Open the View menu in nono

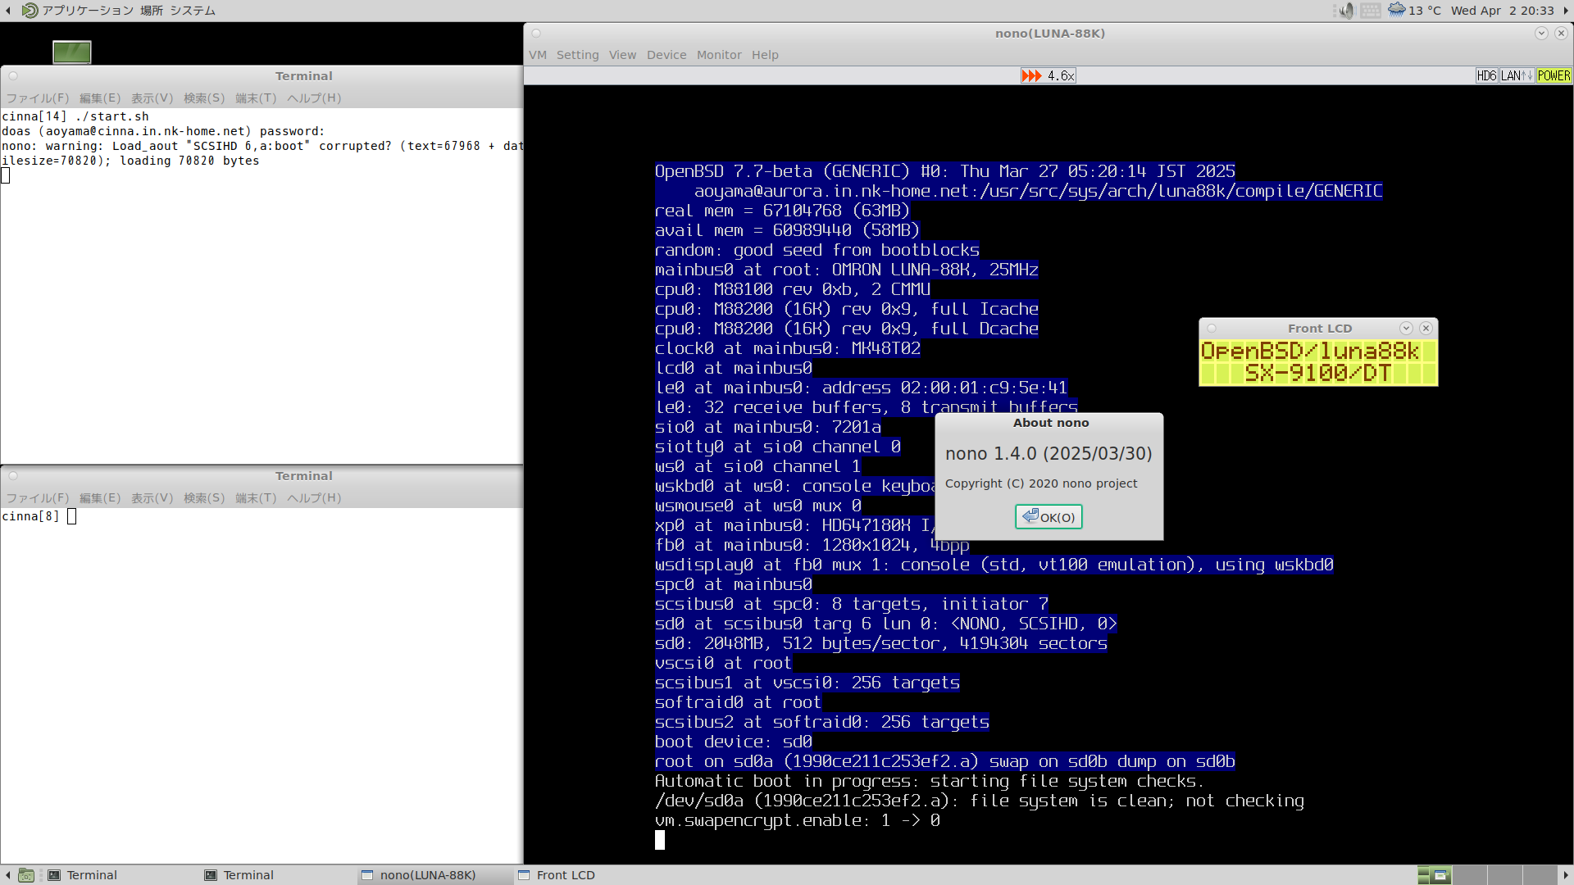(622, 55)
